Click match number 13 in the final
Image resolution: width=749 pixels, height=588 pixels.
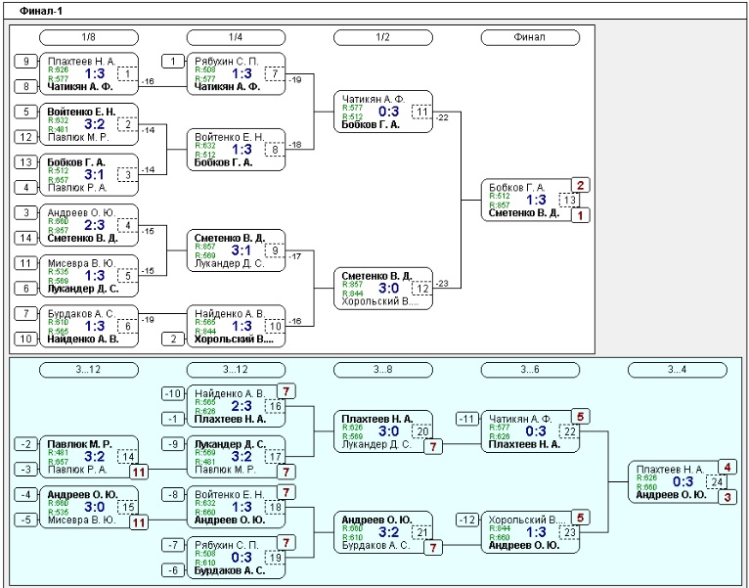[x=569, y=200]
